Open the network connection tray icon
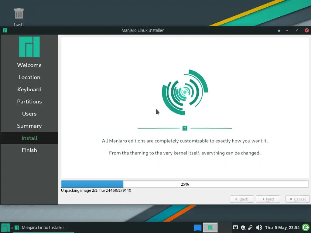Screen dimensions: 311x233 235,228
